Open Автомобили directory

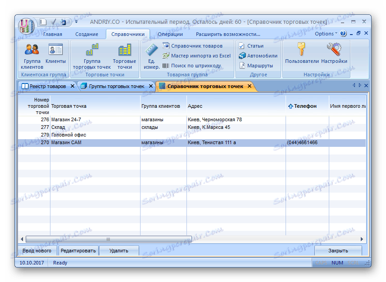click(x=258, y=56)
